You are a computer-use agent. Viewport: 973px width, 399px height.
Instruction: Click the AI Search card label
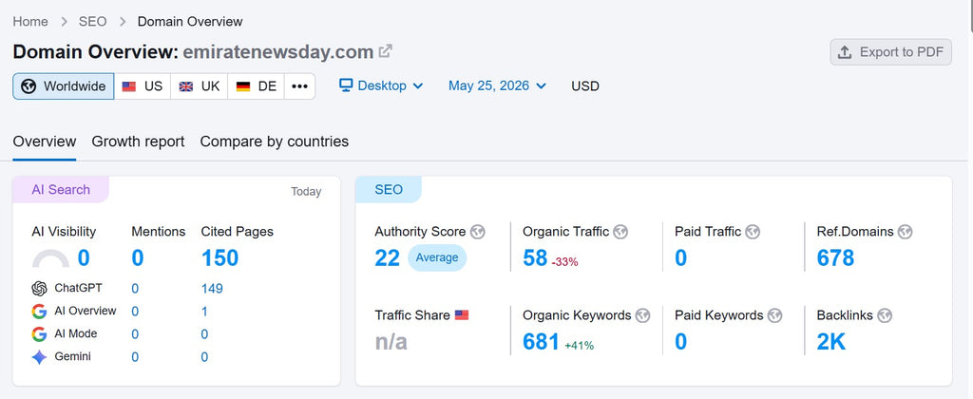click(61, 190)
